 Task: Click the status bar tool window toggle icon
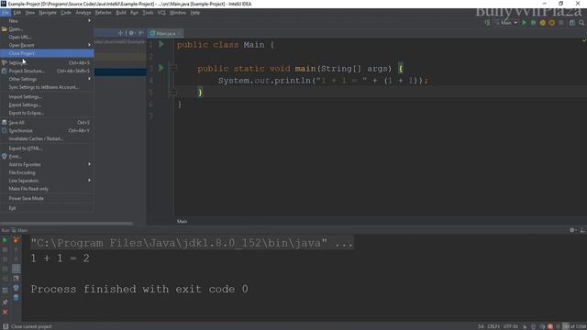coord(6,326)
